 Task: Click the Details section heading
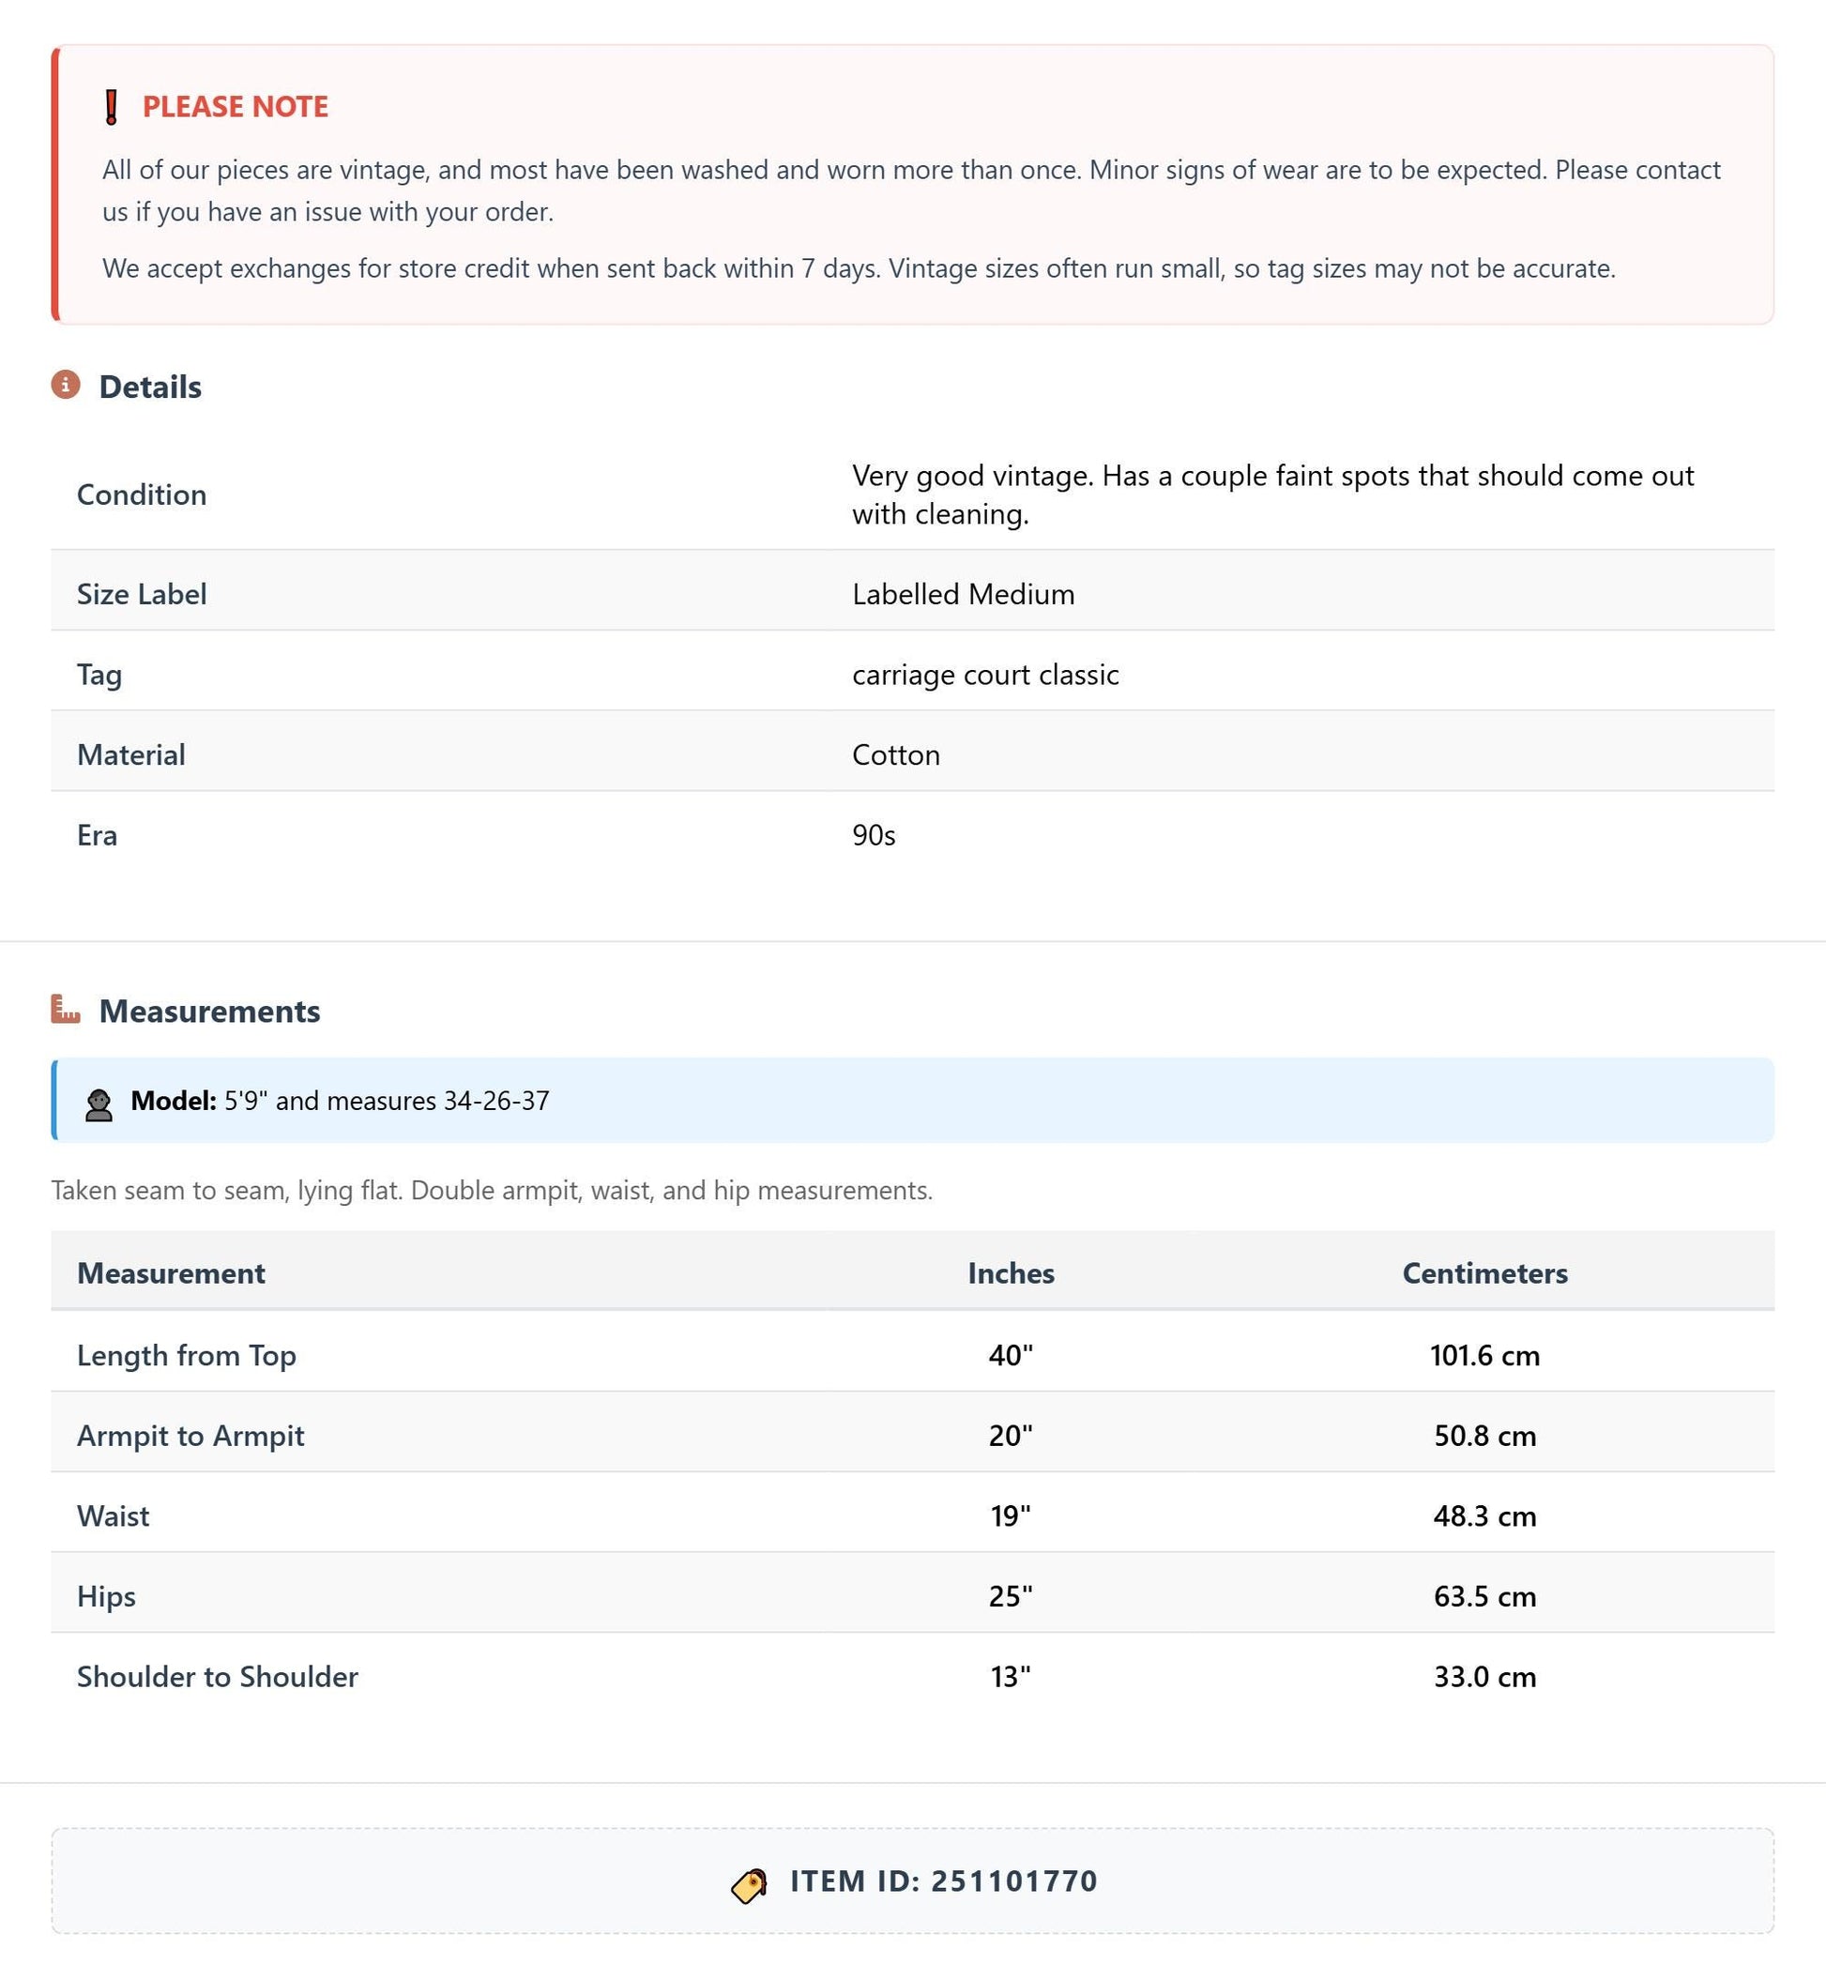tap(150, 387)
